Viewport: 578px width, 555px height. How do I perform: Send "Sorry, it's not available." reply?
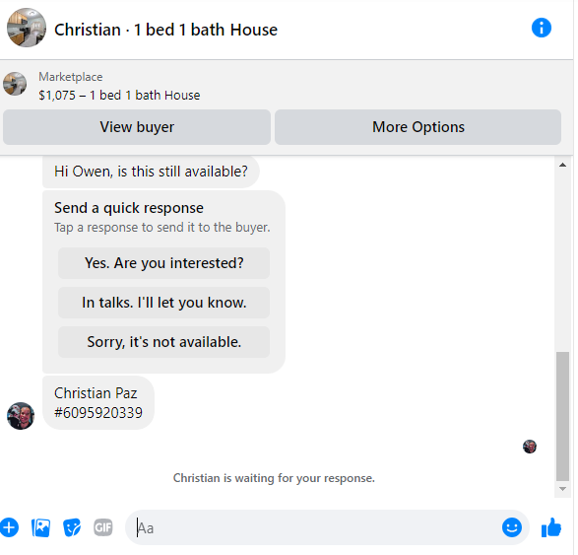pyautogui.click(x=164, y=344)
